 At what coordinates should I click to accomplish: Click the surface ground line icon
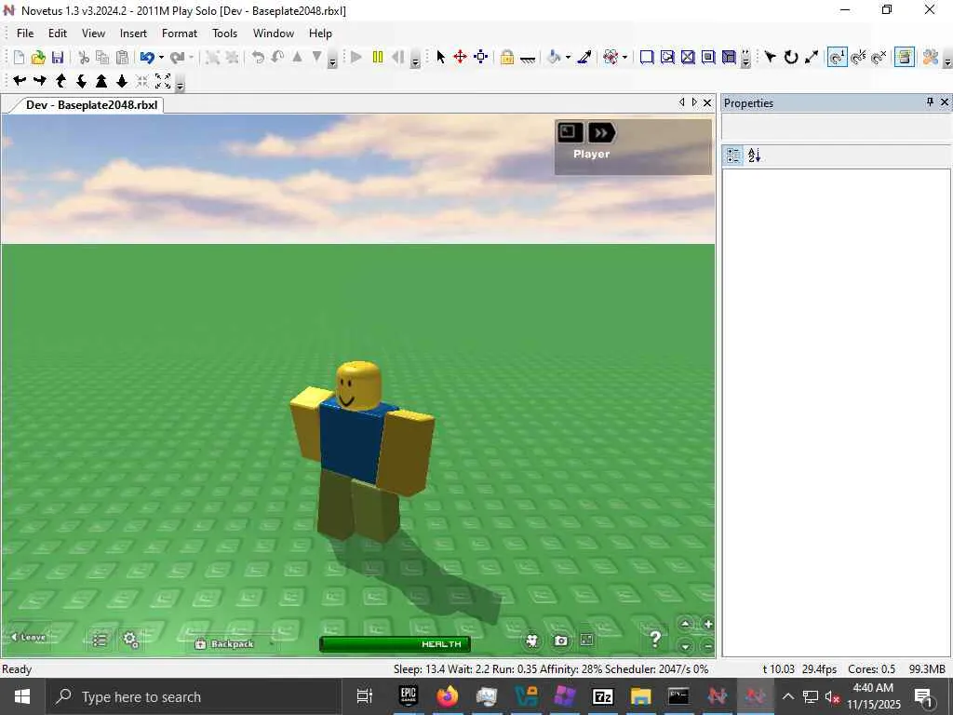click(x=528, y=59)
